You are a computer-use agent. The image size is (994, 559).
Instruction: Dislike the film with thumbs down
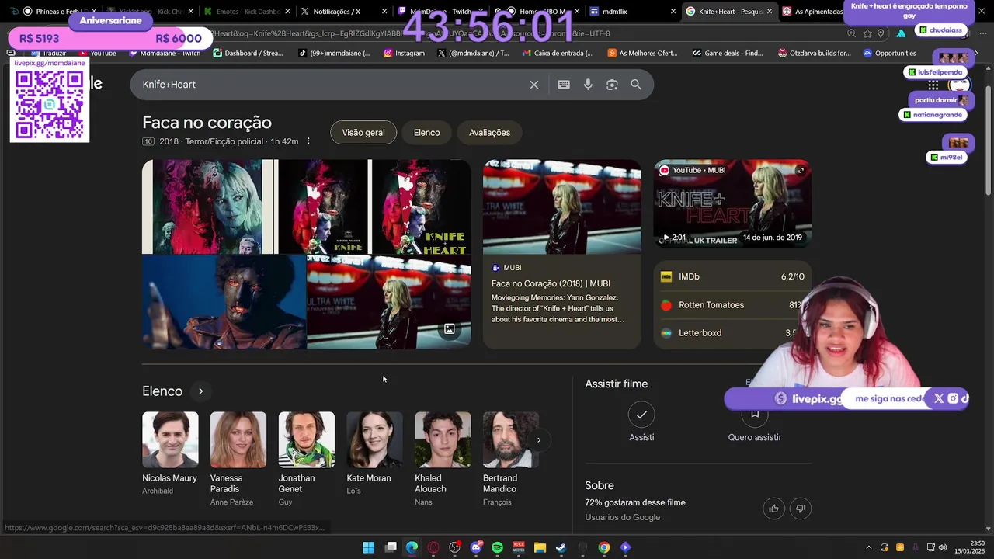coord(801,509)
